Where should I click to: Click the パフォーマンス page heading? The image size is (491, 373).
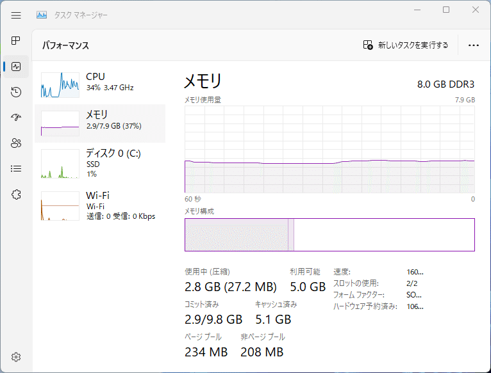[x=65, y=45]
